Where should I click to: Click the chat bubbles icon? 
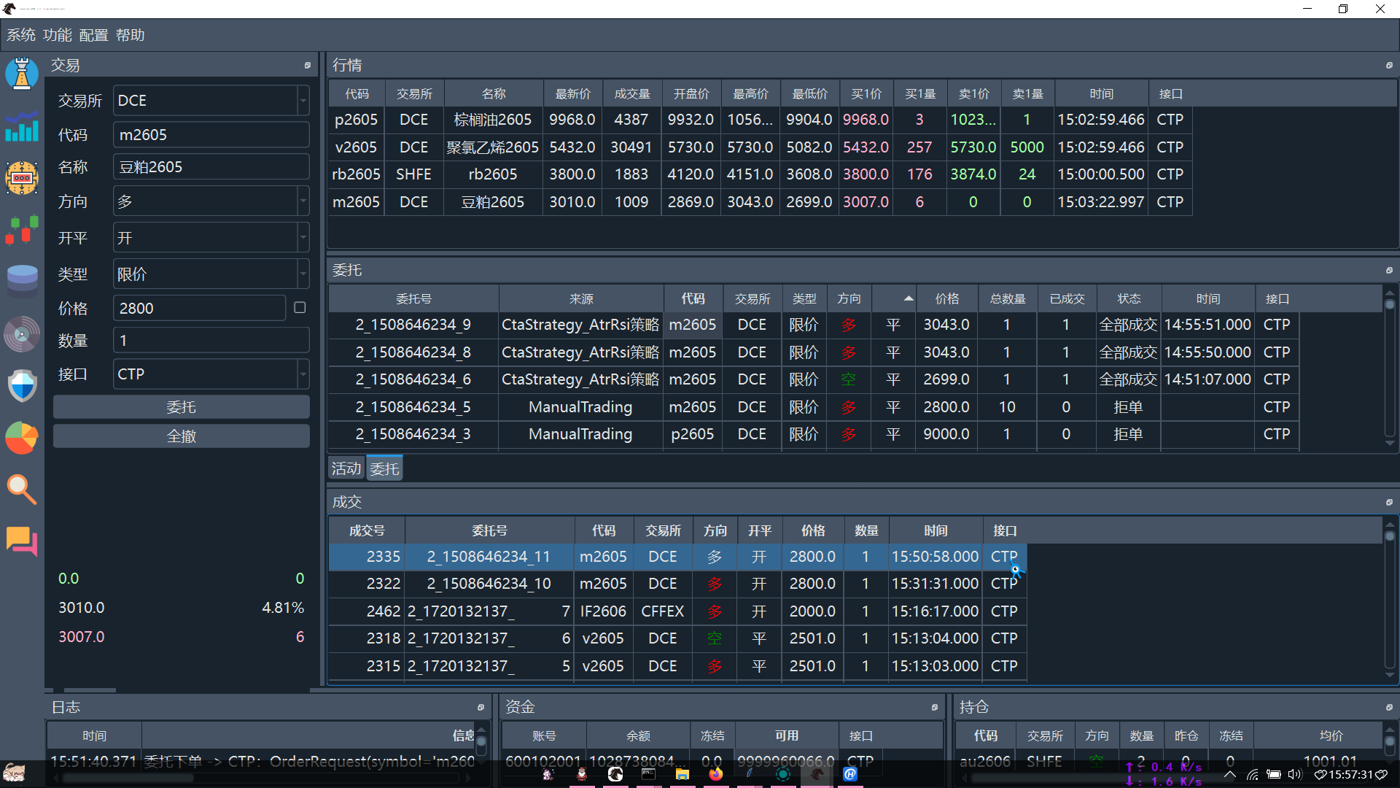coord(22,541)
